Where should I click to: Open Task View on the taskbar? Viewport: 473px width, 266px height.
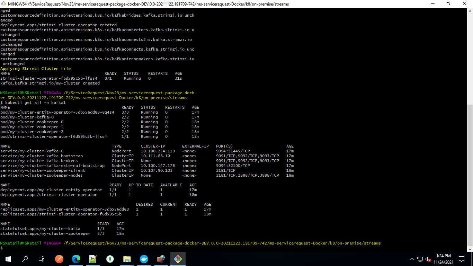(x=42, y=259)
